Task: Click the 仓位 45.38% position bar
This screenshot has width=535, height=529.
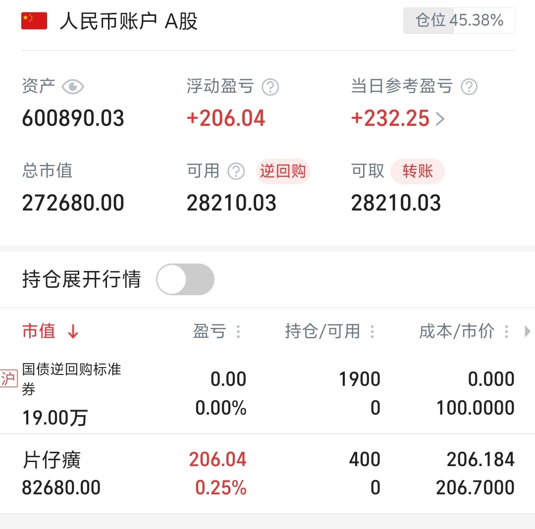Action: [x=459, y=20]
